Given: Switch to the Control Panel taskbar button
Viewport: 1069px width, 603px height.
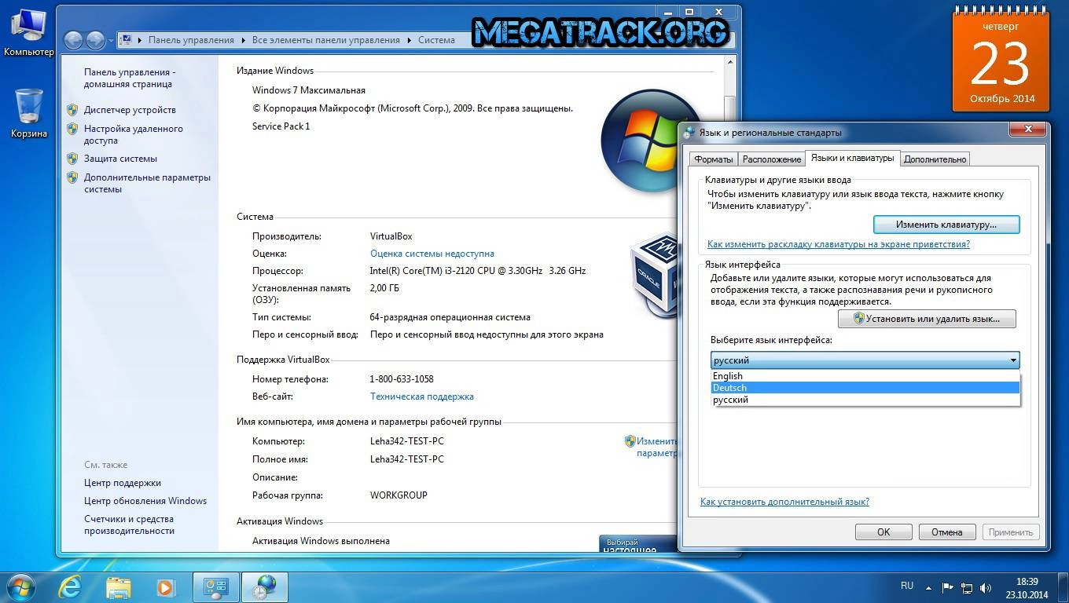Looking at the screenshot, I should point(215,587).
